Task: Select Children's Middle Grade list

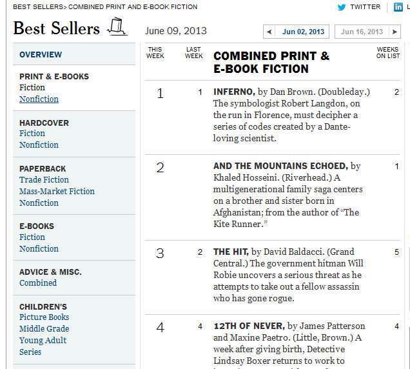Action: [x=43, y=329]
